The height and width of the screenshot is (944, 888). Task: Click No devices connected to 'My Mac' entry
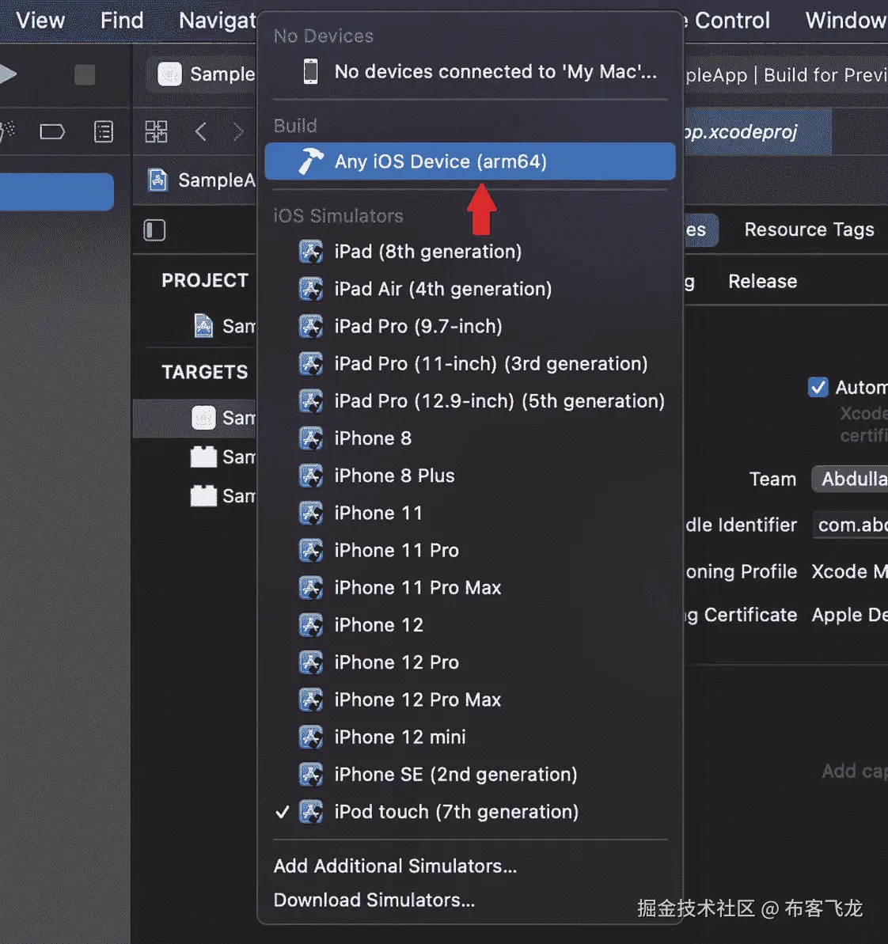(469, 72)
